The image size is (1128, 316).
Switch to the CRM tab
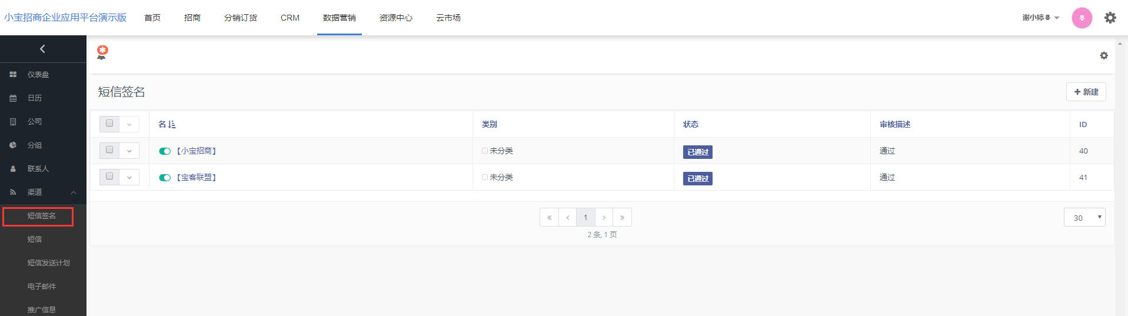pyautogui.click(x=290, y=18)
